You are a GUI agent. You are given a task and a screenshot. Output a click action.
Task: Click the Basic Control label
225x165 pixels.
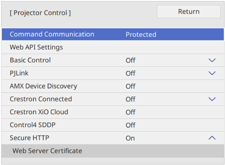pos(30,60)
